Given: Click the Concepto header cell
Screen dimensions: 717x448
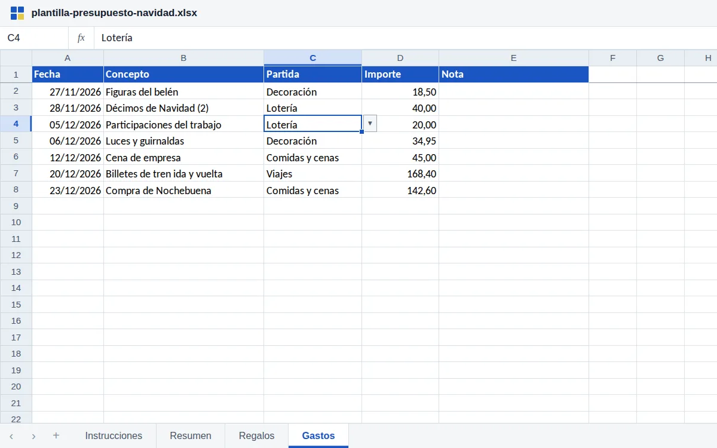Looking at the screenshot, I should click(183, 75).
